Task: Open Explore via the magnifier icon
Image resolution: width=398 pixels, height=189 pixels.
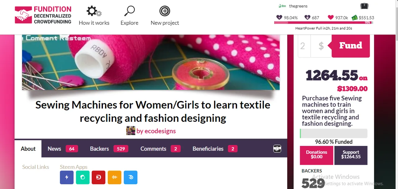Action: pos(129,11)
